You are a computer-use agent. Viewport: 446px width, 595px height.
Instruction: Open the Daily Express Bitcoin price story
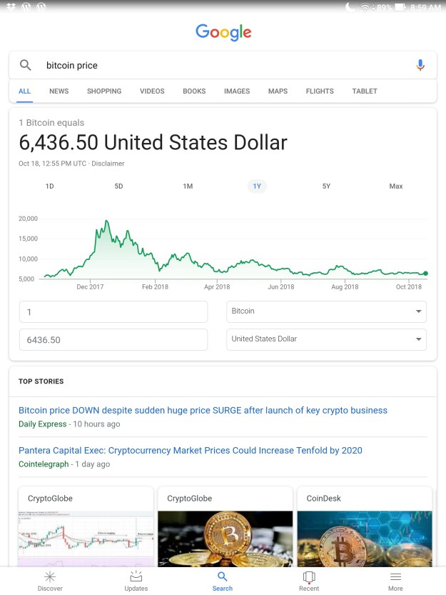(203, 411)
